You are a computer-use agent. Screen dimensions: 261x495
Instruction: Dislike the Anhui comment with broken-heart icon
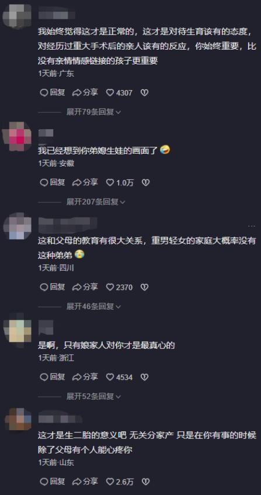(x=145, y=182)
